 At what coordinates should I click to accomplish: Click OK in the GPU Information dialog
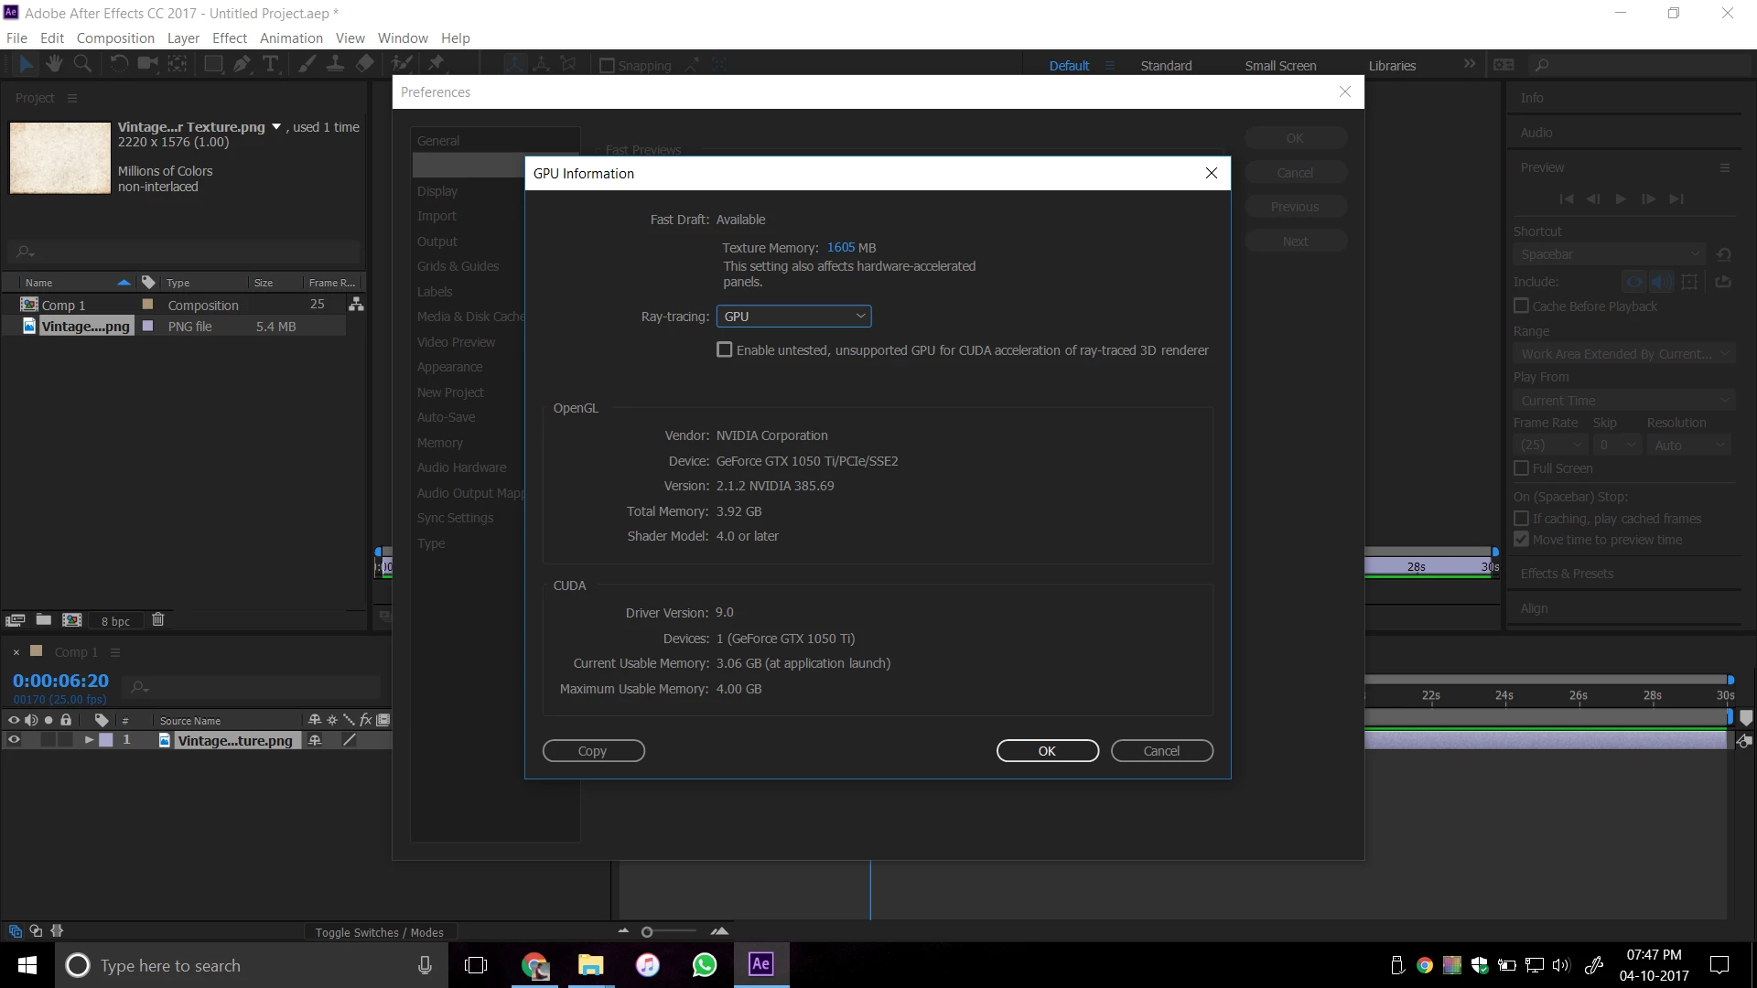pyautogui.click(x=1047, y=751)
